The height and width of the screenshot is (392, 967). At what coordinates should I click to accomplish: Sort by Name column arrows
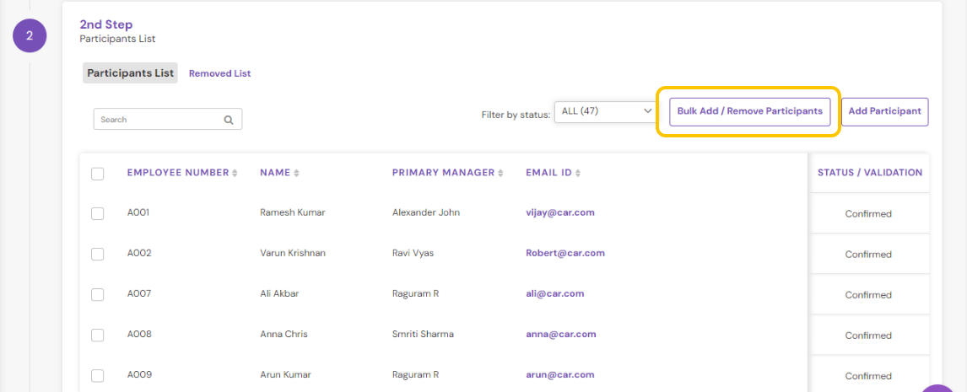click(x=296, y=173)
